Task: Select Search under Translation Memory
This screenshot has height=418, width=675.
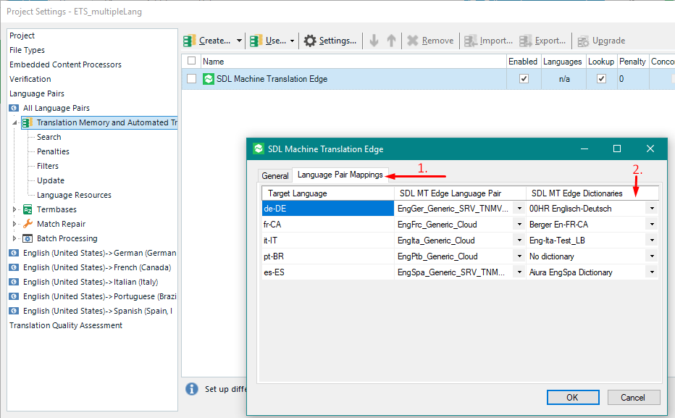Action: (49, 137)
